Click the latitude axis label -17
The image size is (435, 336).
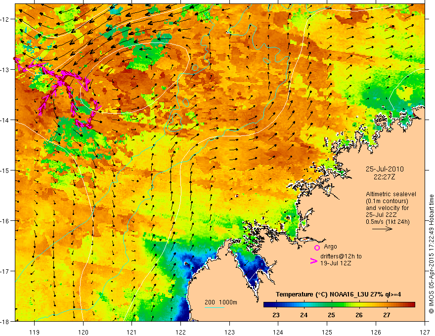tap(5, 271)
